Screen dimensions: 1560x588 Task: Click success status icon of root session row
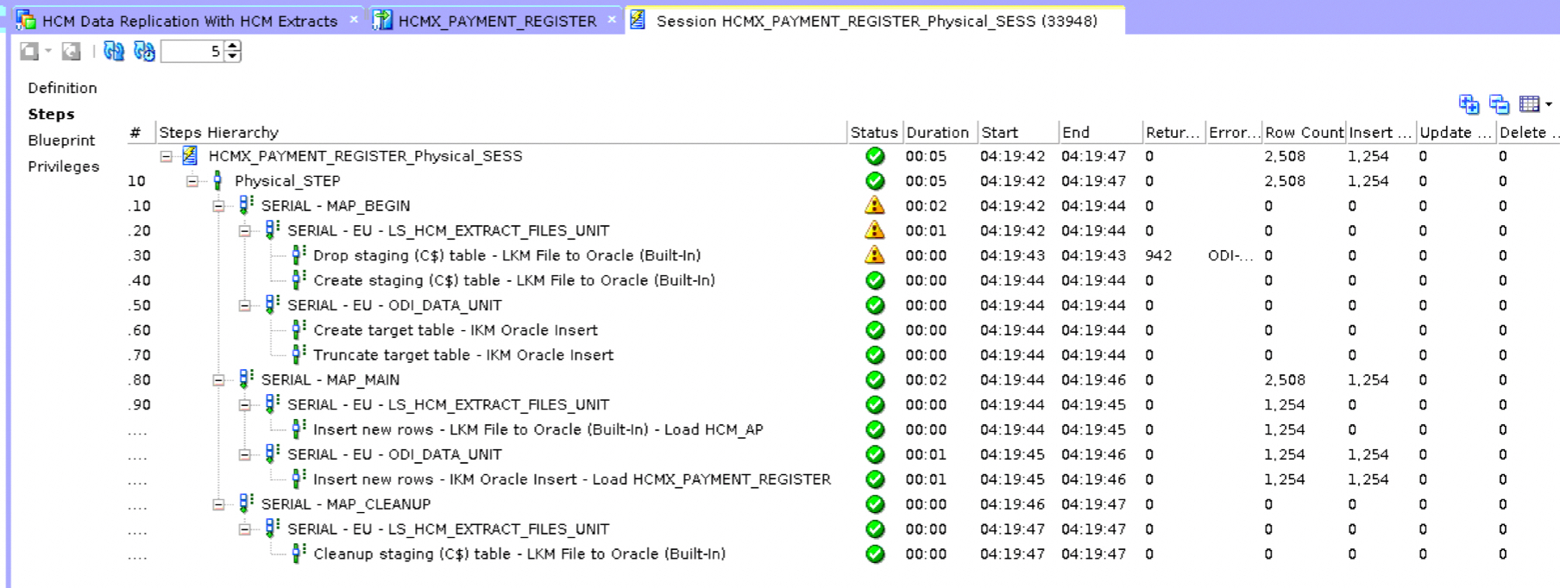click(x=875, y=156)
